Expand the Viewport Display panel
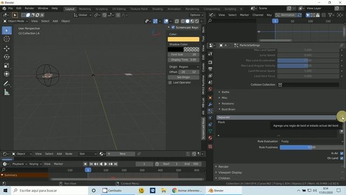Image resolution: width=346 pixels, height=195 pixels. coord(230,172)
